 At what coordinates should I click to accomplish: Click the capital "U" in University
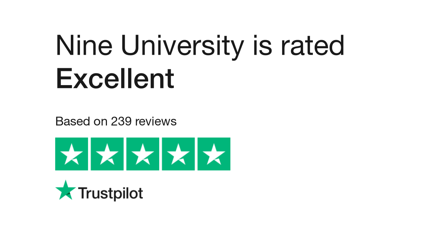132,46
